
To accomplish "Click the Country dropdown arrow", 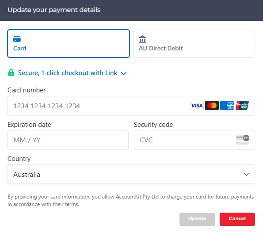I will point(246,174).
